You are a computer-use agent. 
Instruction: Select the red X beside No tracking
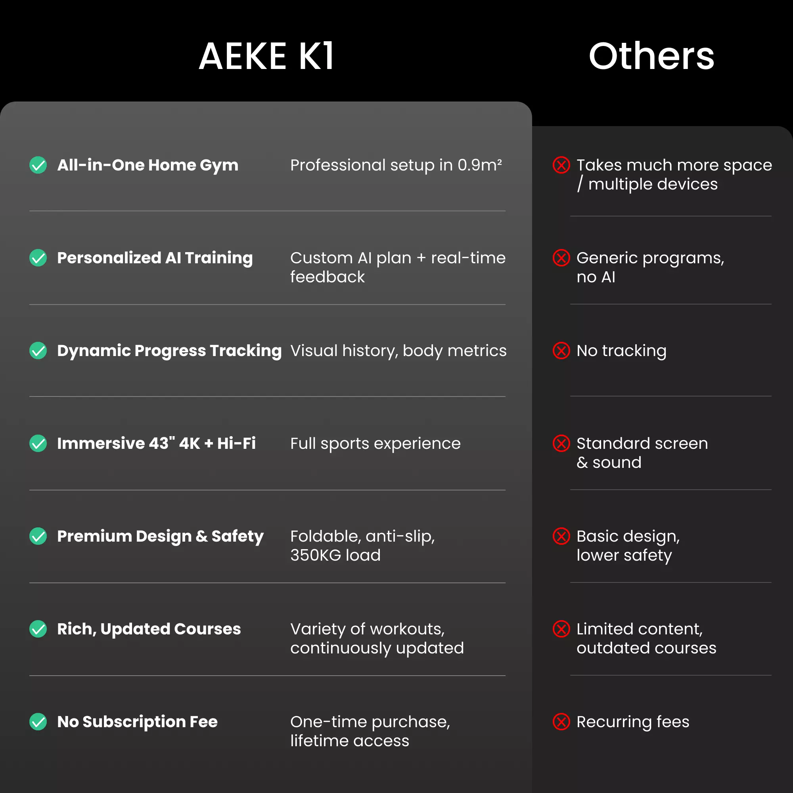pyautogui.click(x=561, y=351)
